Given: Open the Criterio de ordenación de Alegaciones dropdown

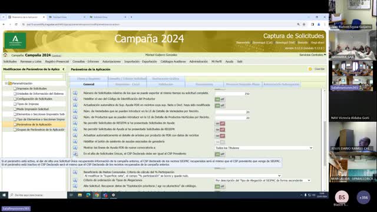Looking at the screenshot, I should coord(263,180).
